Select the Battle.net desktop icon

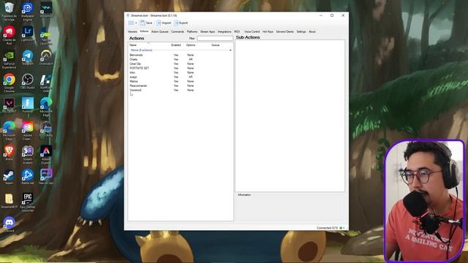point(28,177)
